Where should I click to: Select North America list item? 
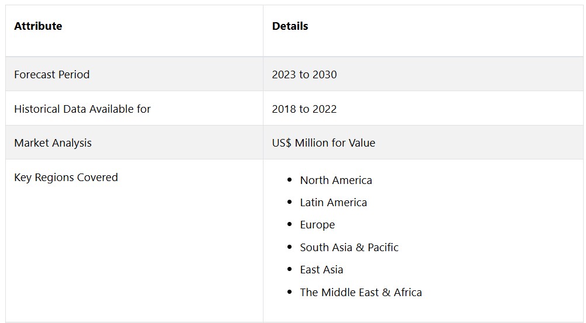click(336, 180)
